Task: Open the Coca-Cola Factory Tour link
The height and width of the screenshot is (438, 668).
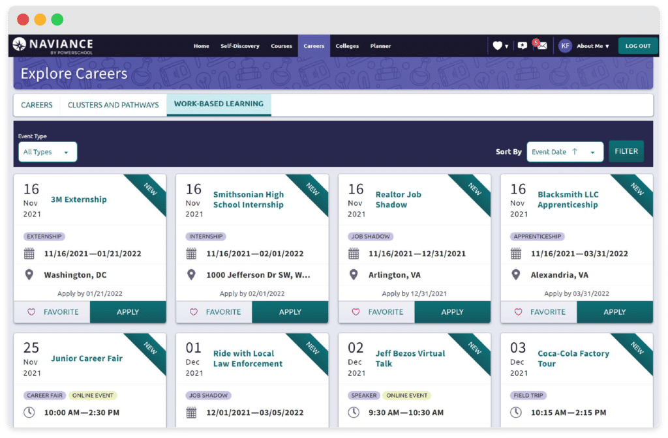Action: (x=573, y=358)
